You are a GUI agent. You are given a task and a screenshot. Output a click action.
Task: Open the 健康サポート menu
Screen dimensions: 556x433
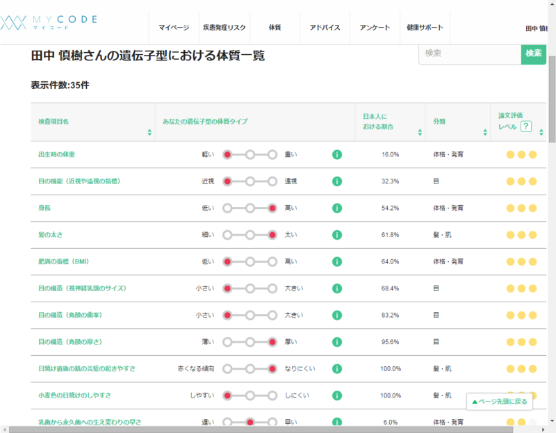click(x=425, y=28)
